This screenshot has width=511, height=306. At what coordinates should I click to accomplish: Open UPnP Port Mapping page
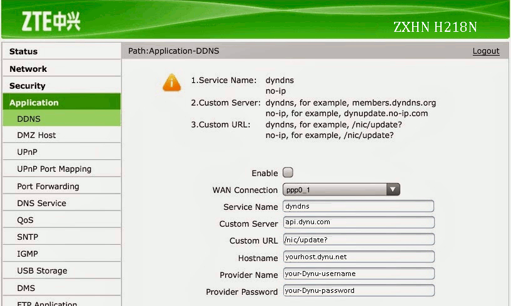click(x=62, y=169)
